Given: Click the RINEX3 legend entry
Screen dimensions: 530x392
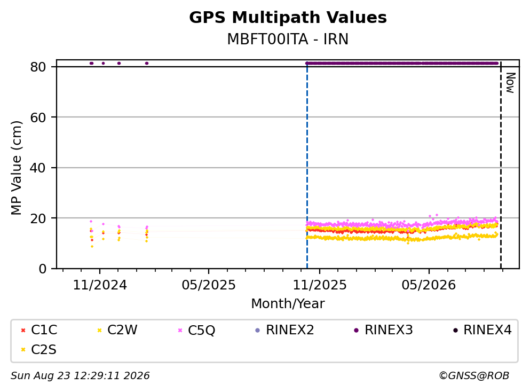Looking at the screenshot, I should [383, 330].
